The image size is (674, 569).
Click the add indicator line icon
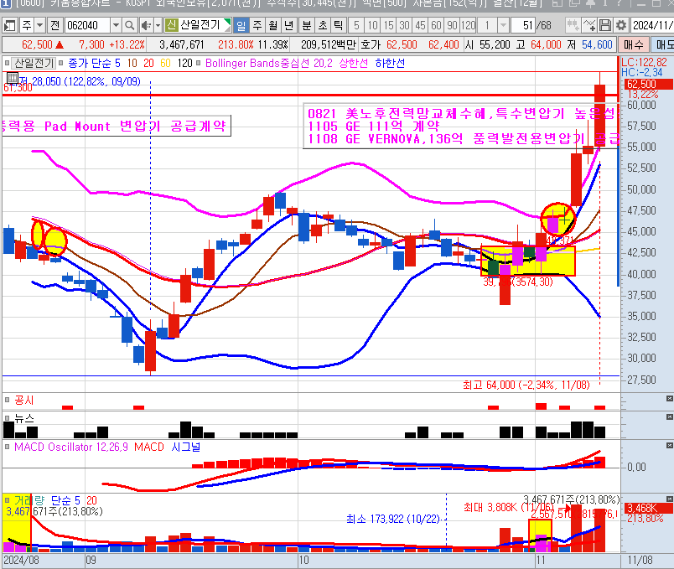tap(588, 25)
